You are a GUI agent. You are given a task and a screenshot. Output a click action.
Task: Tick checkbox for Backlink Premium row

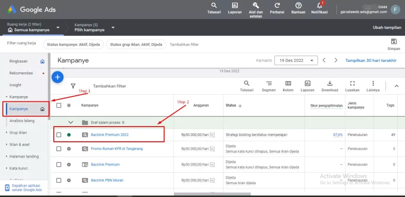(x=59, y=165)
